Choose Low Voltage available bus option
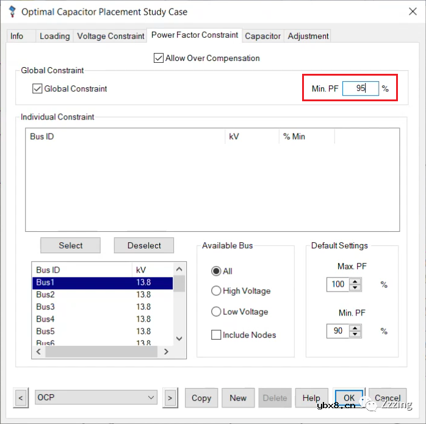Screen dimensions: 426x424 click(215, 312)
